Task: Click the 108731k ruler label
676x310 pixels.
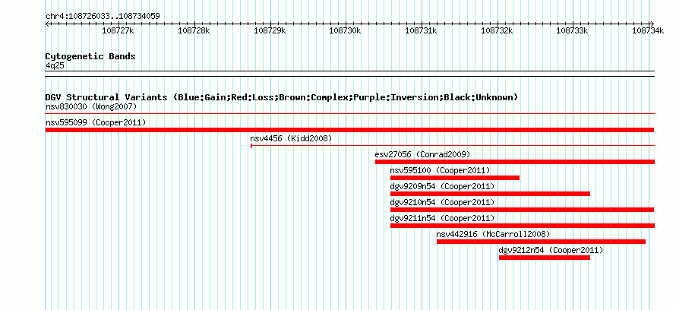Action: (422, 30)
